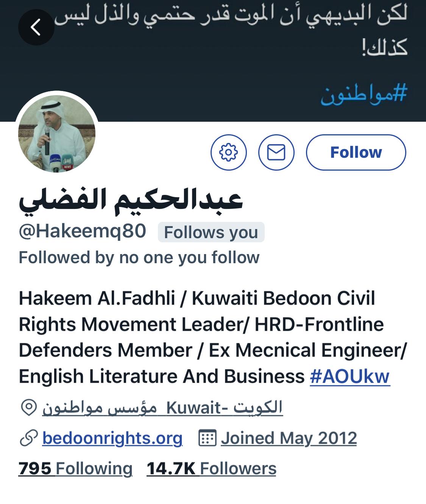Image resolution: width=426 pixels, height=504 pixels.
Task: Tap the Kuwait location text
Action: pyautogui.click(x=162, y=408)
